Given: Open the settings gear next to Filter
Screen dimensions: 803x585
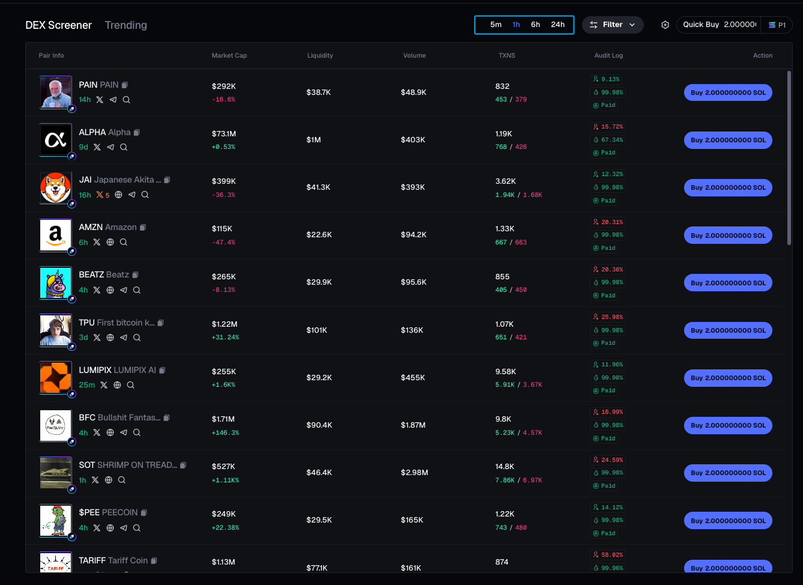Looking at the screenshot, I should [x=665, y=25].
